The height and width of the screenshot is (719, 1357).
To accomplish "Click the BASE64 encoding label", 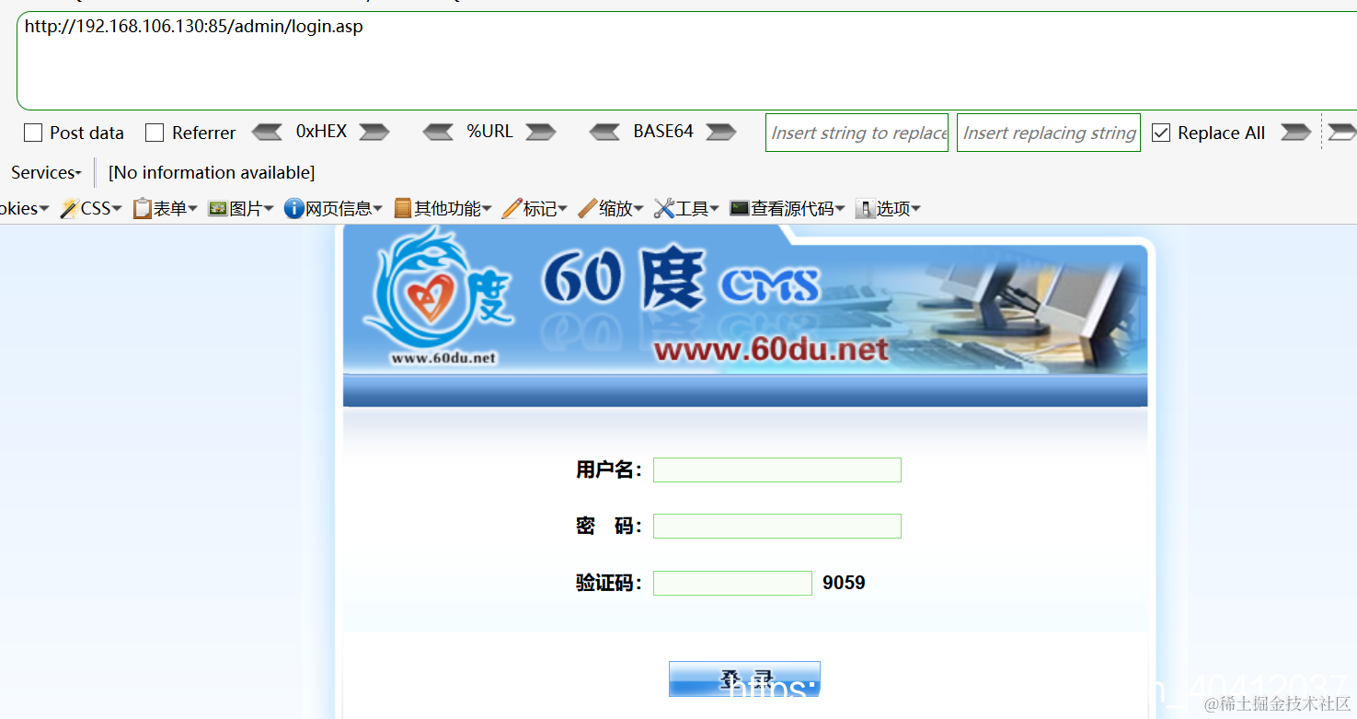I will [663, 132].
